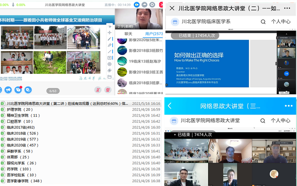Click the megaphone announcement icon
The image size is (297, 186).
coord(8,90)
